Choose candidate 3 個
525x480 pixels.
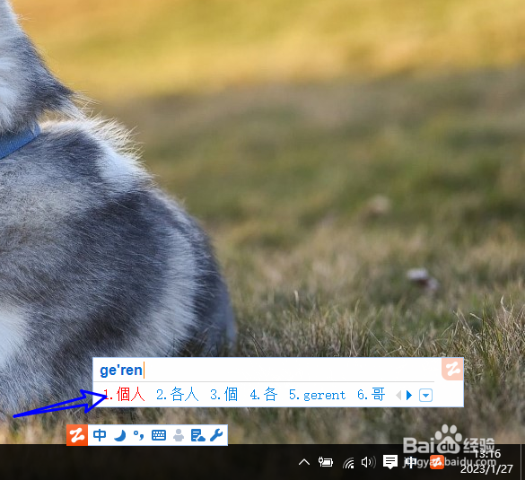coord(224,395)
